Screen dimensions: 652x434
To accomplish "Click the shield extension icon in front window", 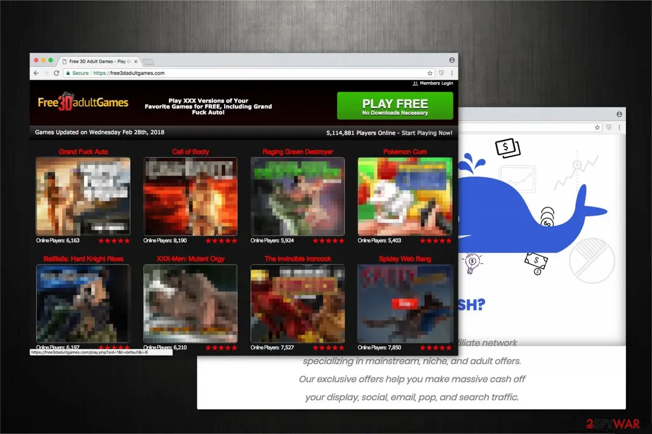I will coord(441,73).
